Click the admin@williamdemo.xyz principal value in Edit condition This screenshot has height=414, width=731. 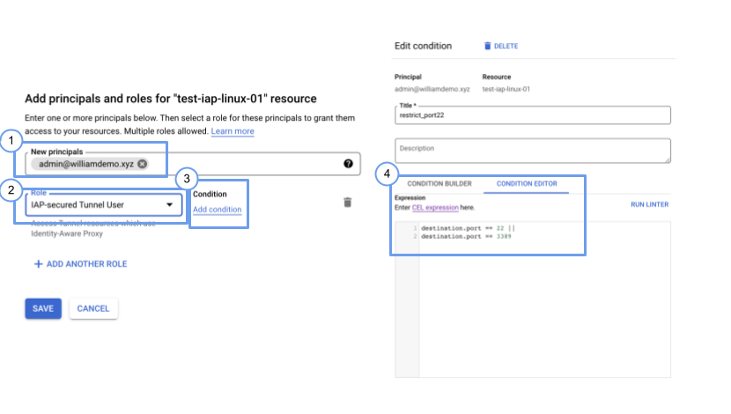coord(432,89)
